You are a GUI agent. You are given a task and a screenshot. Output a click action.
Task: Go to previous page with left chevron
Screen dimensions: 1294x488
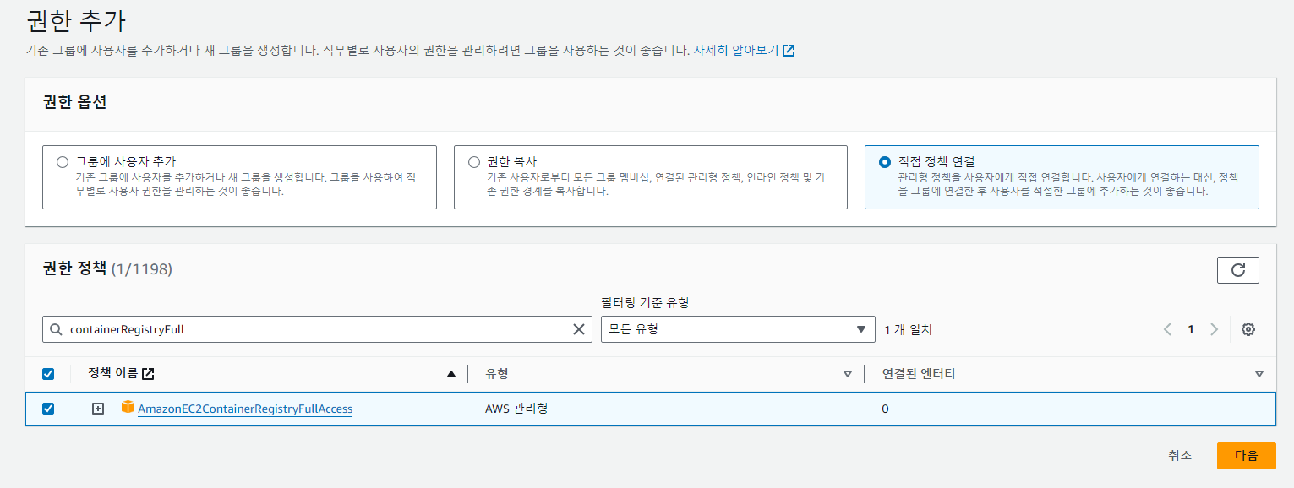[1167, 329]
